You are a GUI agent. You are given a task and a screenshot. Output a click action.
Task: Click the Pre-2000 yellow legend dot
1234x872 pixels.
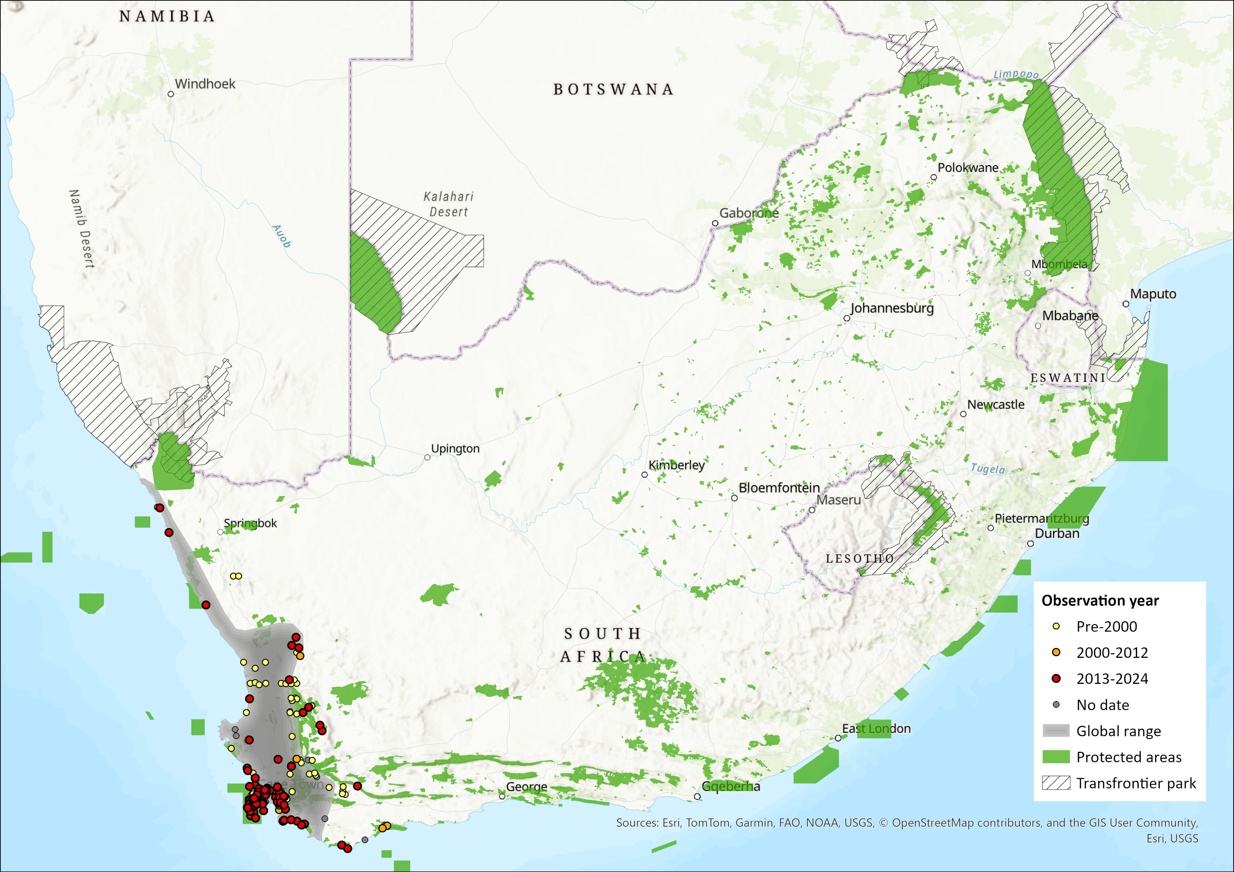1056,627
